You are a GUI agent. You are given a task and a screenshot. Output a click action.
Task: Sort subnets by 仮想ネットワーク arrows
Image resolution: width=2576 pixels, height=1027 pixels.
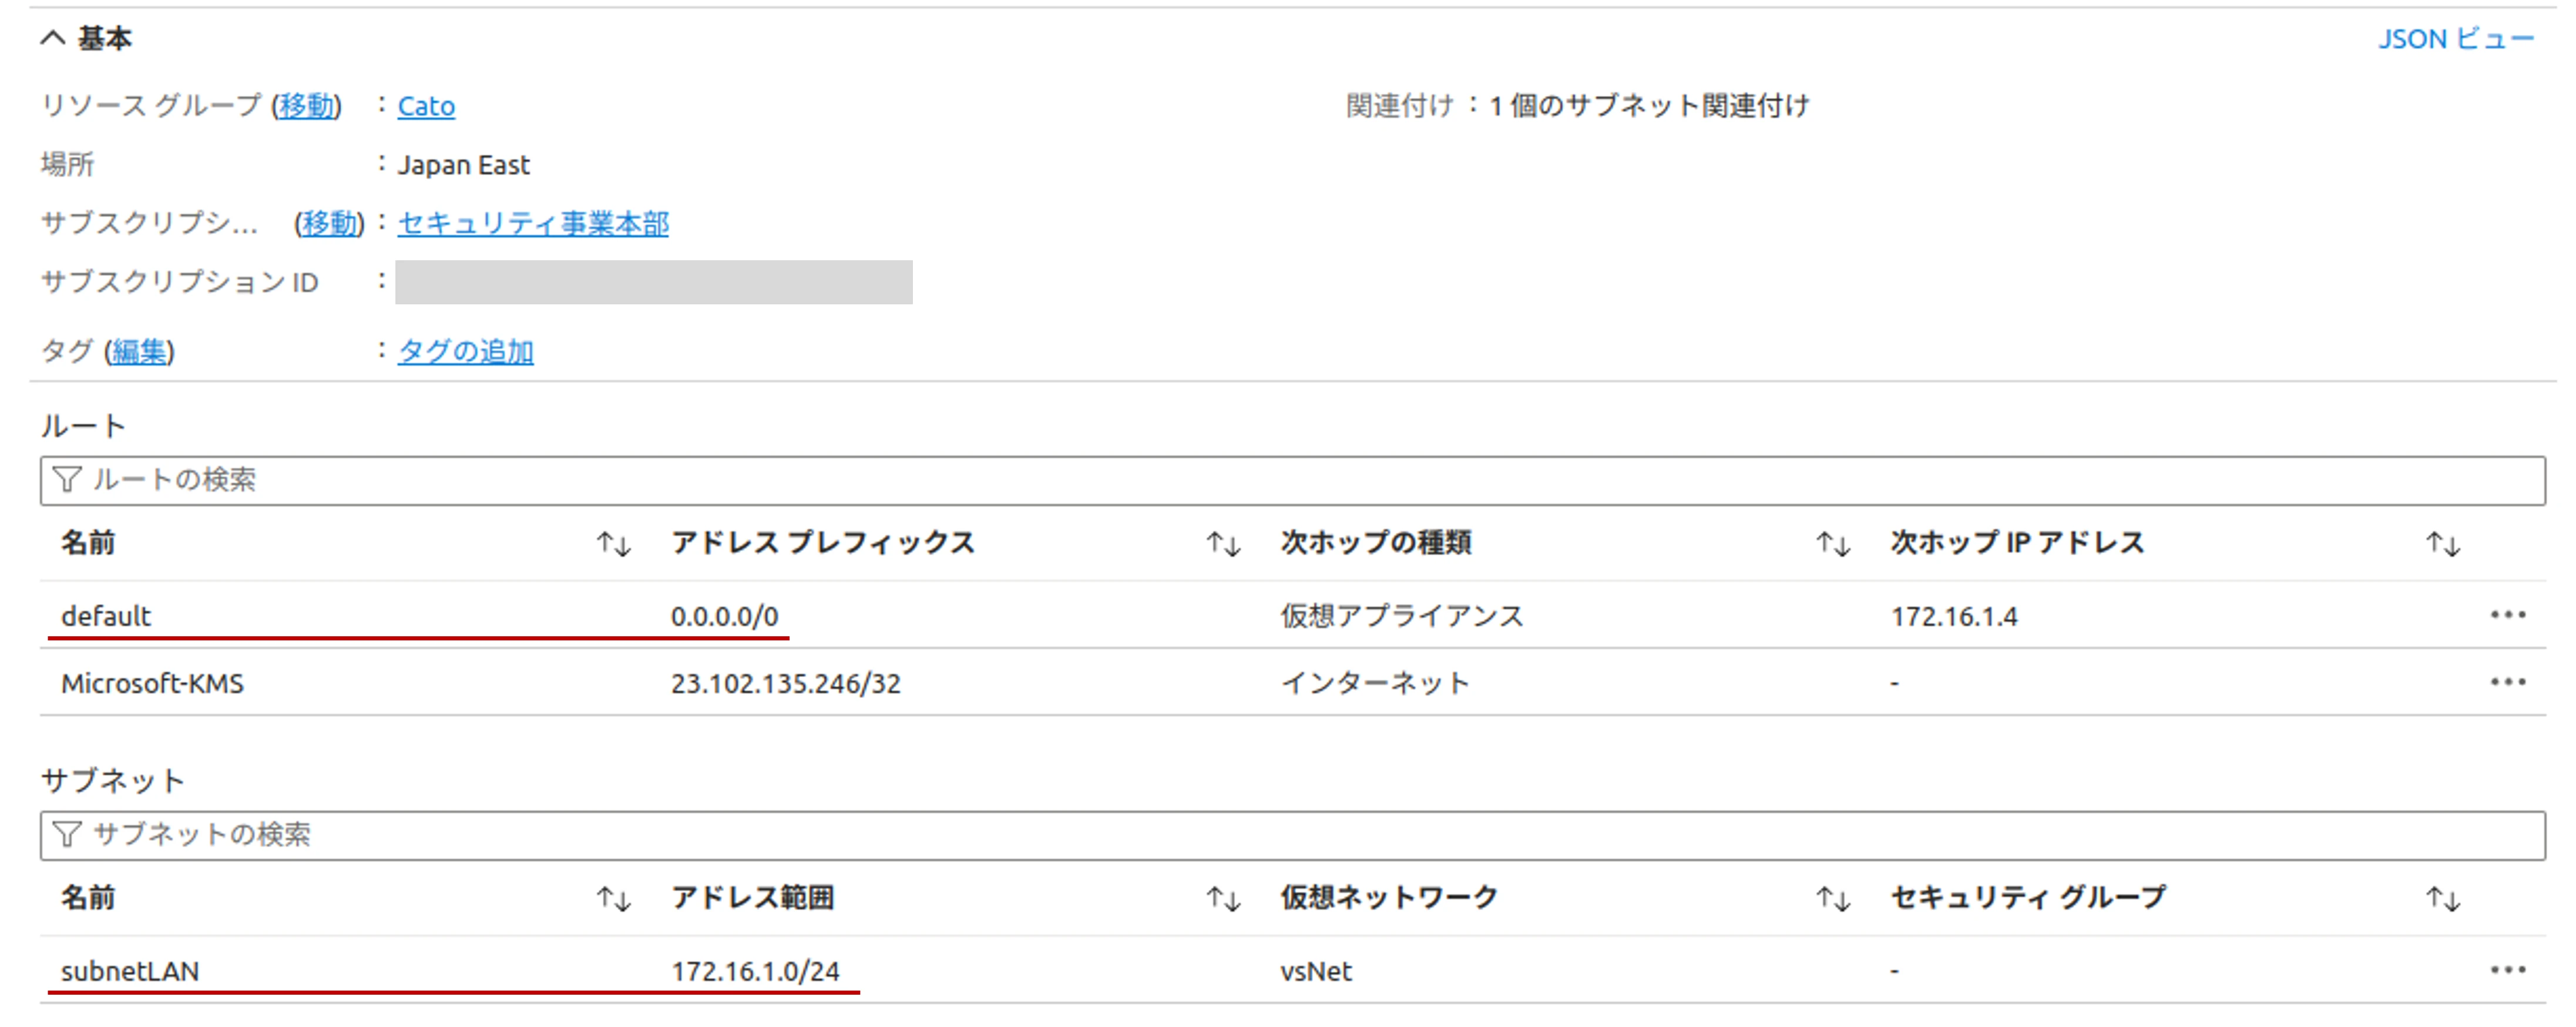click(x=1833, y=899)
